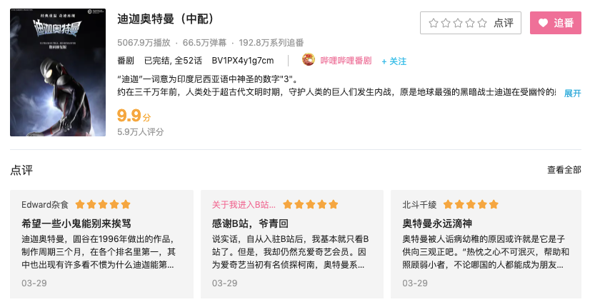Toggle 追番 follow for this series
This screenshot has height=307, width=600.
pos(556,23)
